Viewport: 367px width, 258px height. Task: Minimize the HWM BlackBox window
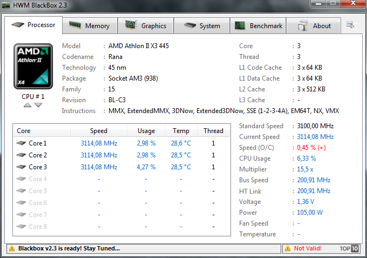[x=318, y=4]
